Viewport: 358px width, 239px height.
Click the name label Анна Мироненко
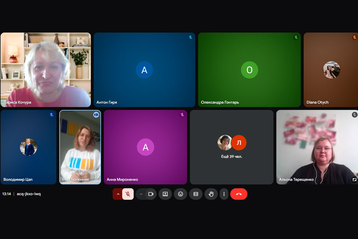pos(123,180)
